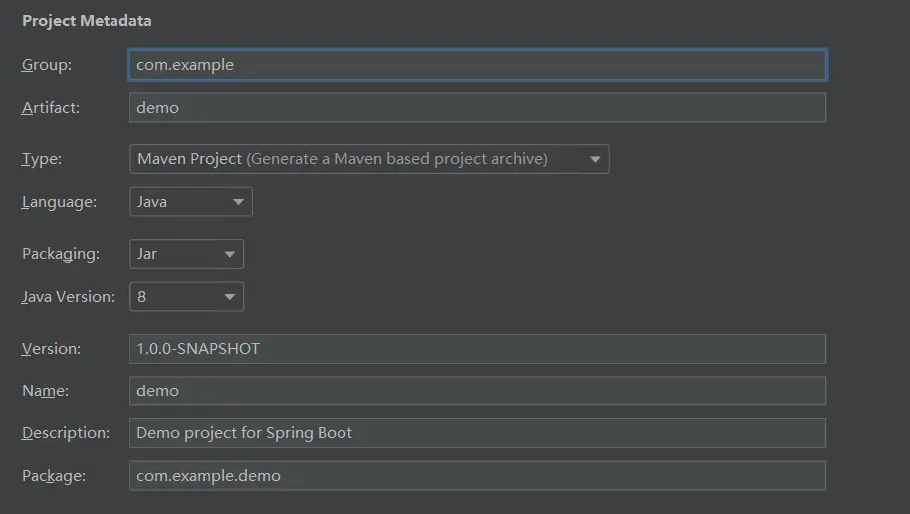Click the "Type:" label
The width and height of the screenshot is (910, 514).
point(42,159)
